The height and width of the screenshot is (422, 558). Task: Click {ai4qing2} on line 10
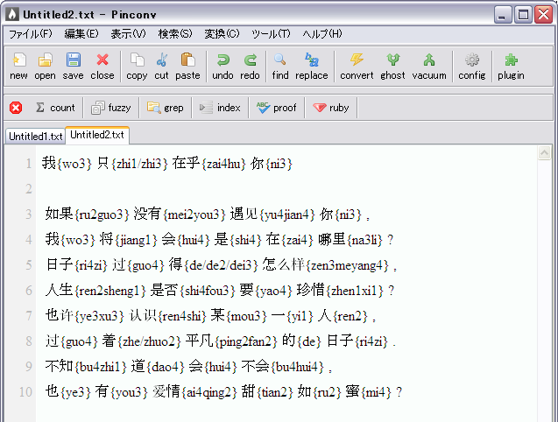pyautogui.click(x=209, y=393)
